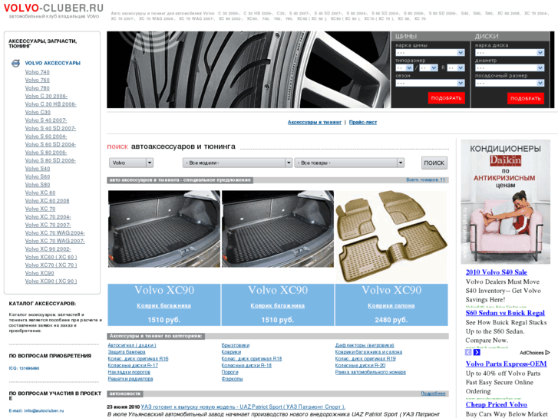The image size is (558, 418).
Task: Go to previous ad with left arrow
Action: pos(468,352)
